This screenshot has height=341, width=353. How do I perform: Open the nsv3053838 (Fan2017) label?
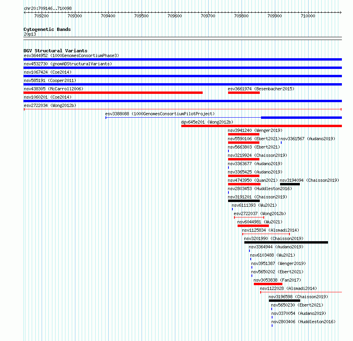coord(277,280)
